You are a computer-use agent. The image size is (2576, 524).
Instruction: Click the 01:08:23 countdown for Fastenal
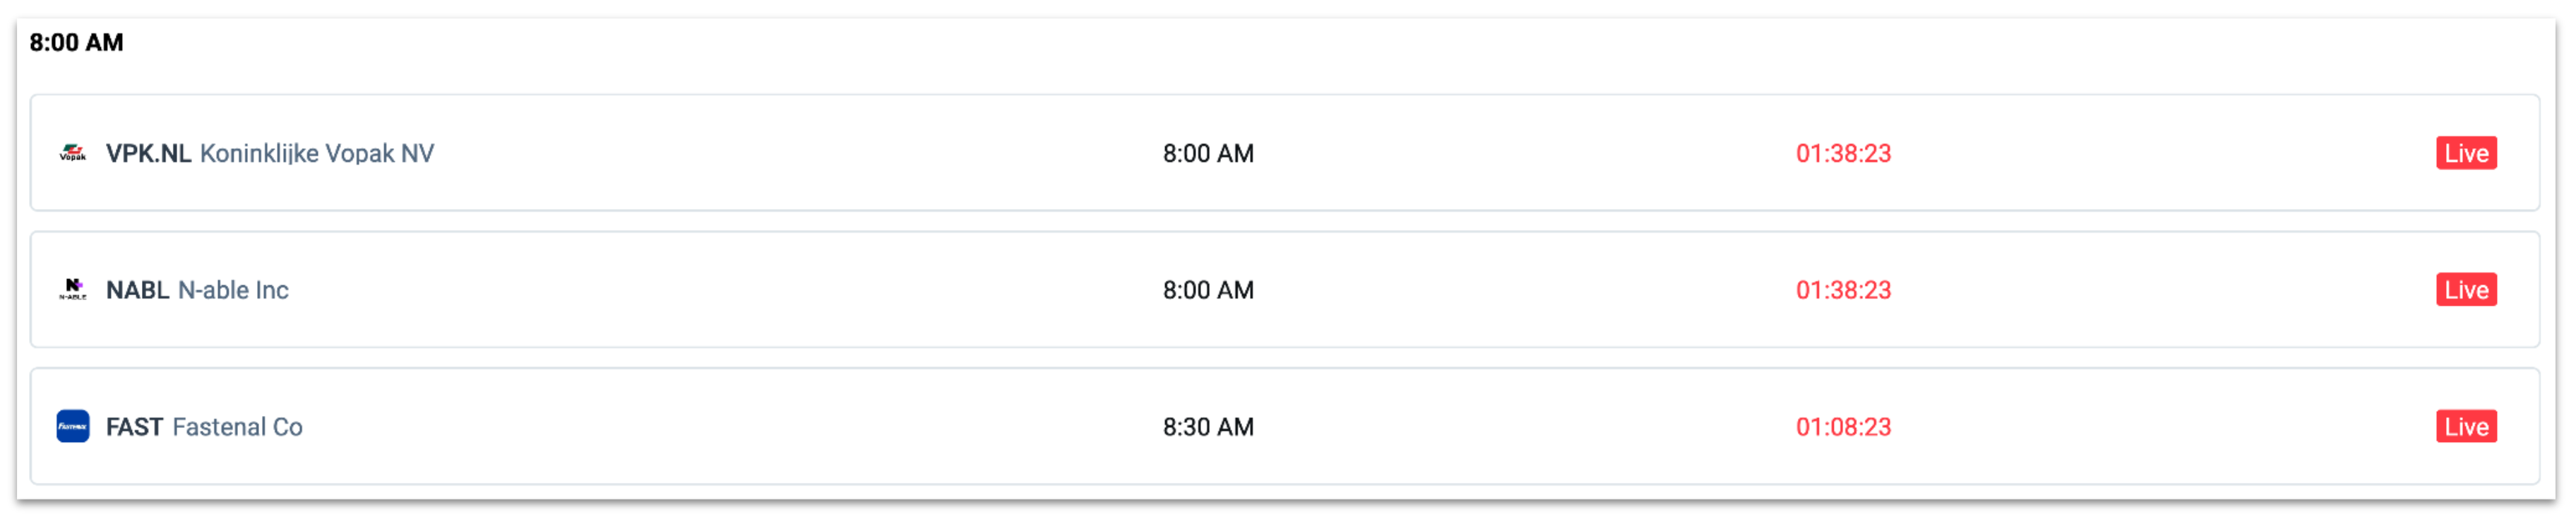[x=1843, y=427]
